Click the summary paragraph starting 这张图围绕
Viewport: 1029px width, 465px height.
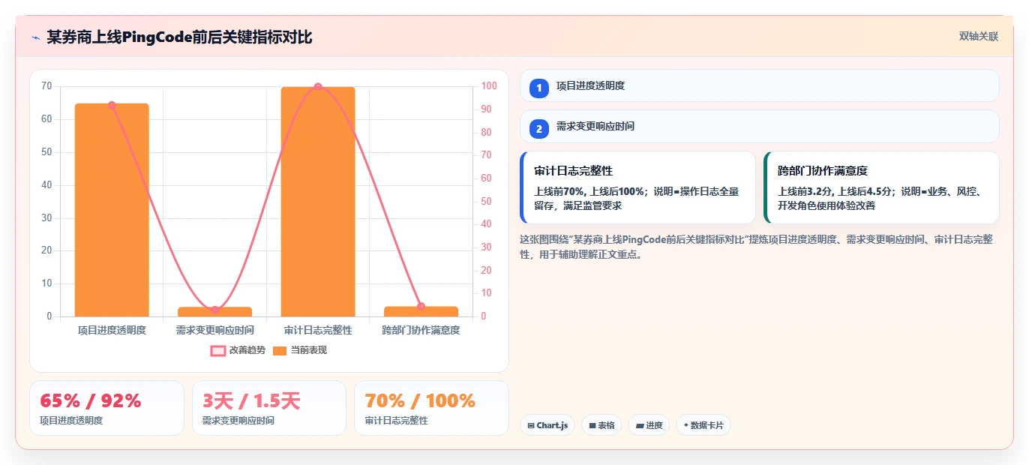[757, 247]
